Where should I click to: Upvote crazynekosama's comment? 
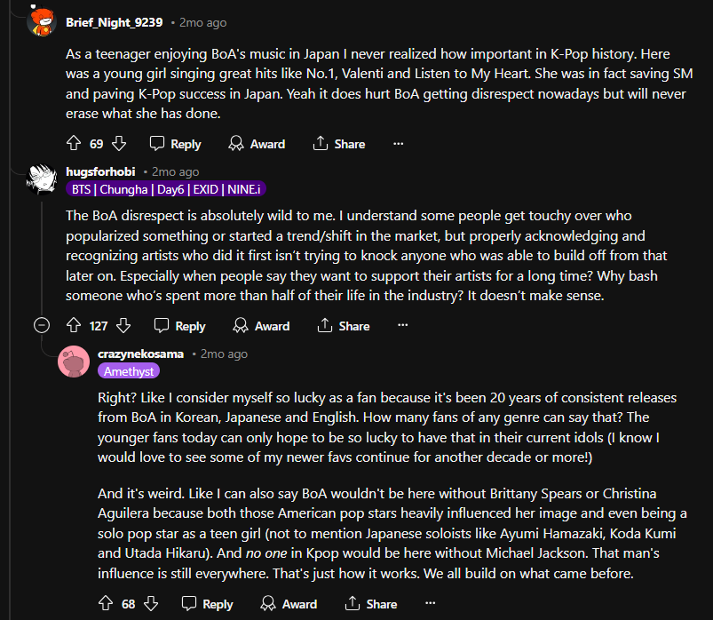pyautogui.click(x=106, y=604)
